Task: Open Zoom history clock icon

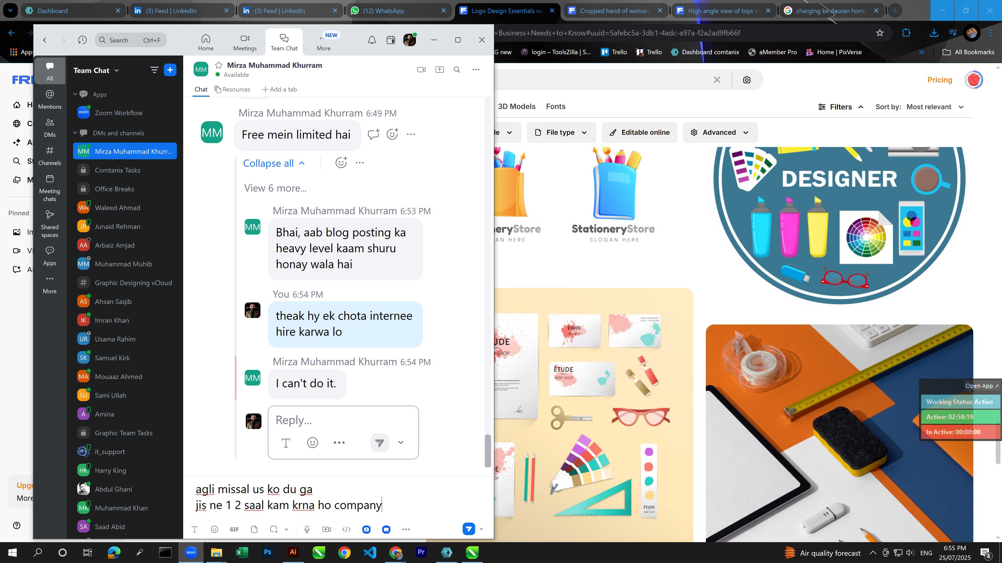Action: point(82,40)
